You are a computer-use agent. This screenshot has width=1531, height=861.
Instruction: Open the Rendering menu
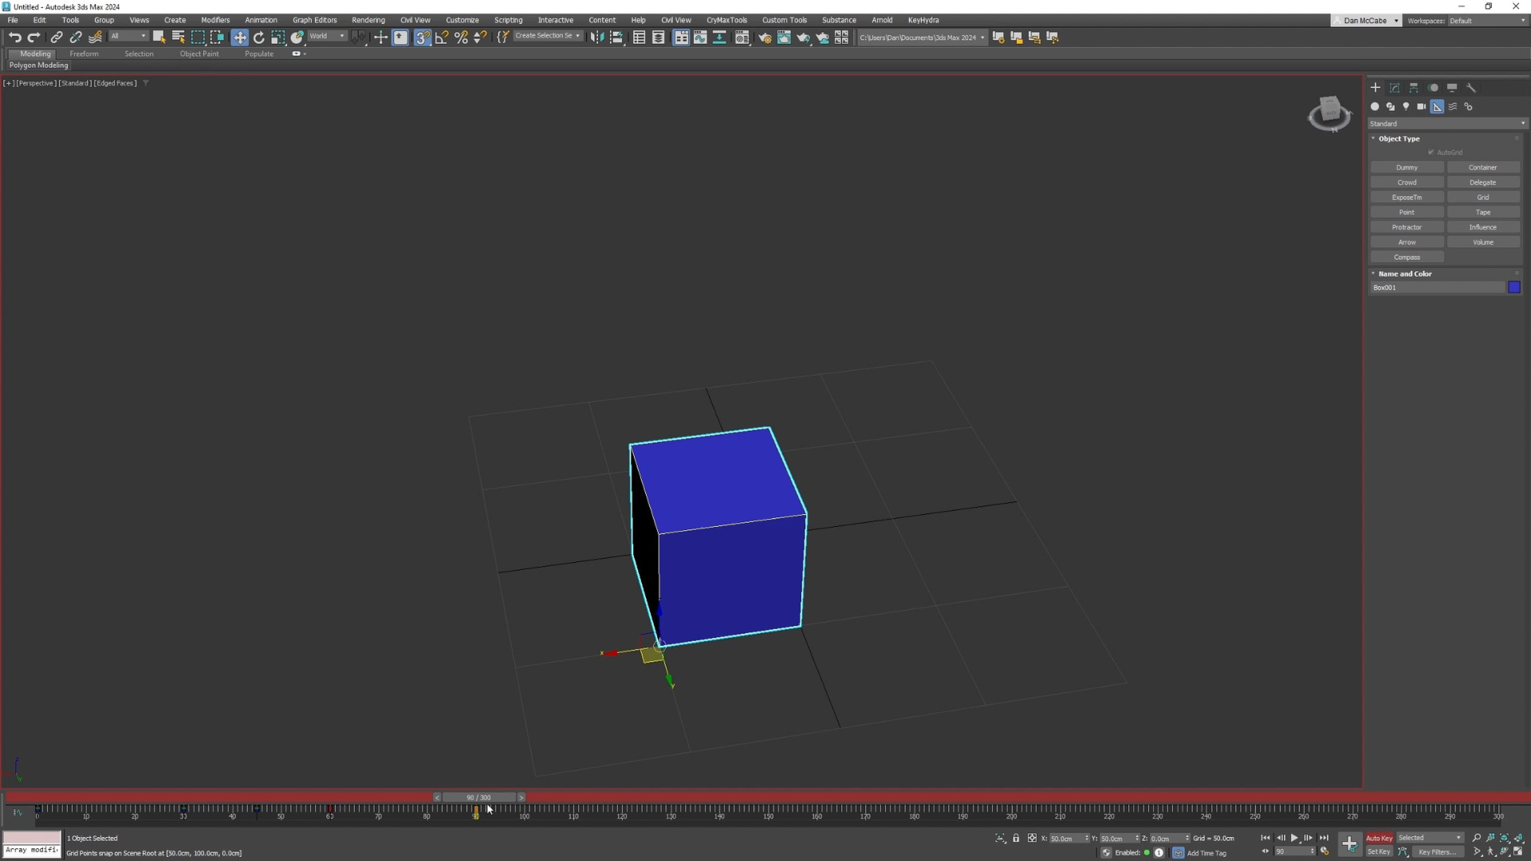[x=368, y=20]
